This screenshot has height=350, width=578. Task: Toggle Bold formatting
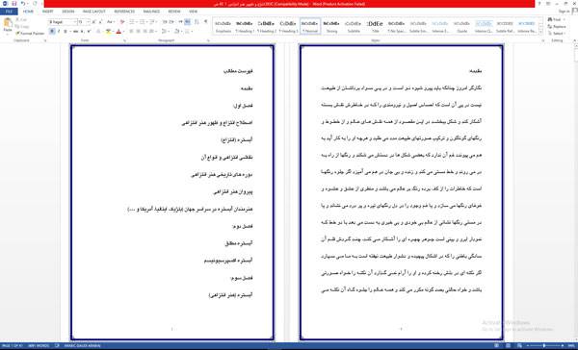[x=52, y=32]
